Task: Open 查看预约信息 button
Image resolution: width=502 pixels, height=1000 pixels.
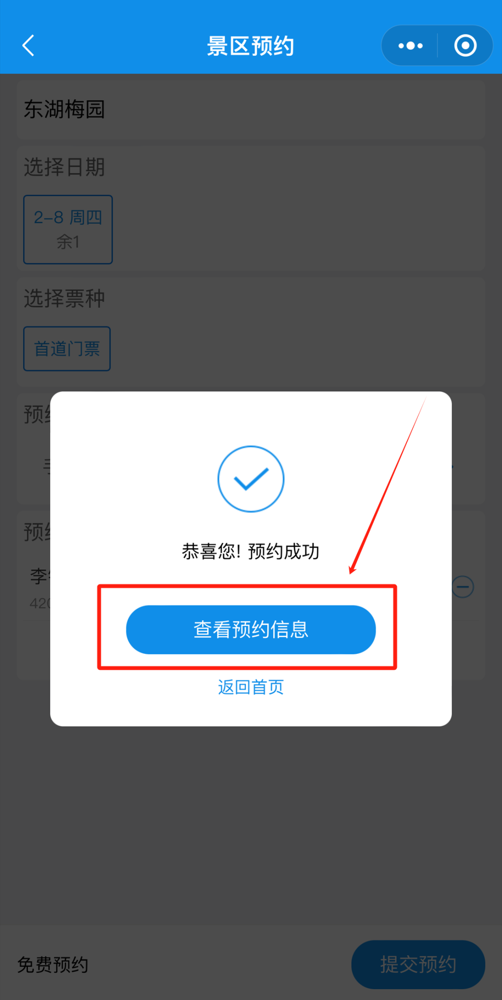Action: [x=251, y=629]
